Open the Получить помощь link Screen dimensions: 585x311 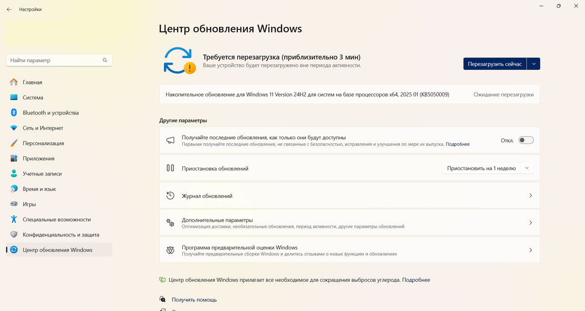[x=194, y=300]
